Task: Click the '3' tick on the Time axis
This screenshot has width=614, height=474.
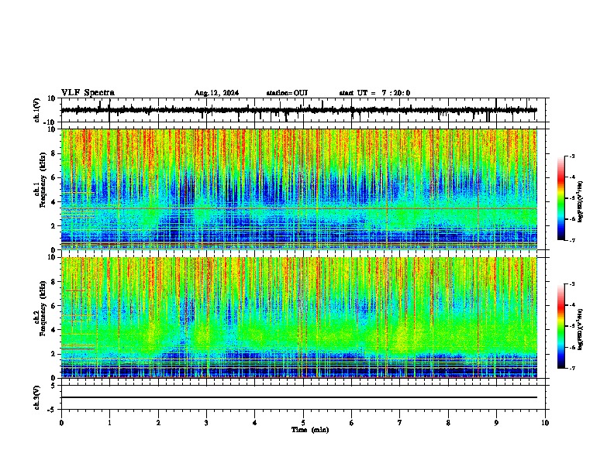Action: [206, 423]
